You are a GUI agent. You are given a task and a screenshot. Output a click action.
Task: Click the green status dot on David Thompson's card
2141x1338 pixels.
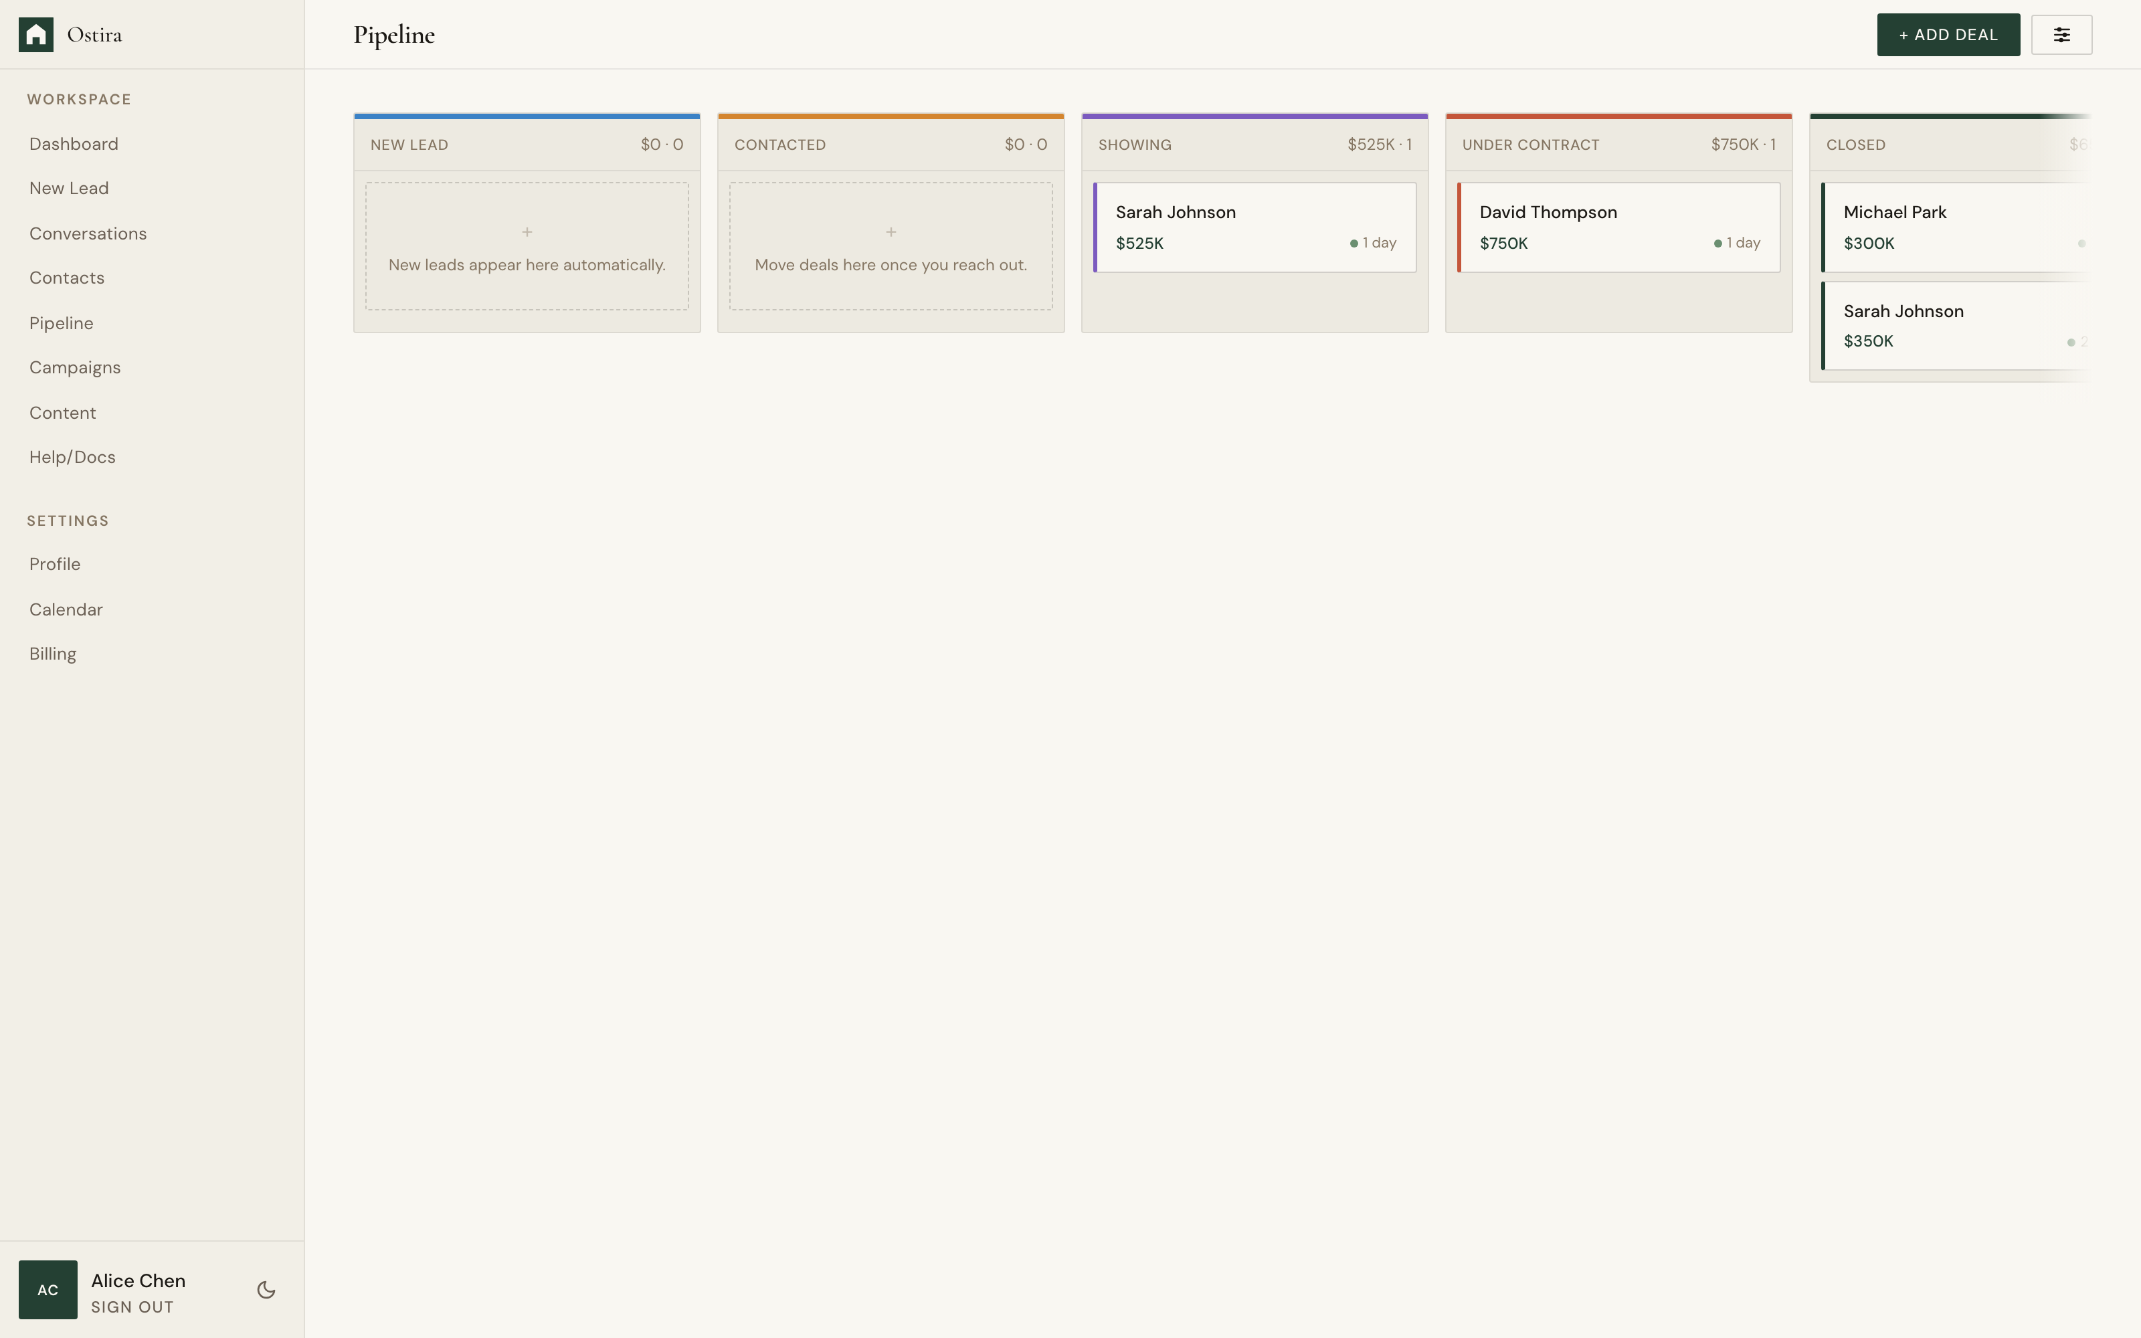point(1716,242)
